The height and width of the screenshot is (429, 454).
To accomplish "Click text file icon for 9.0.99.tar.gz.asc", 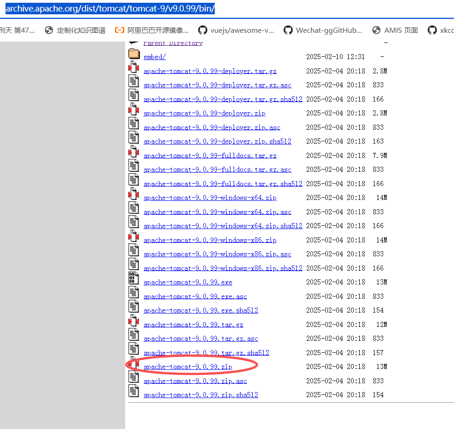I will tap(134, 335).
